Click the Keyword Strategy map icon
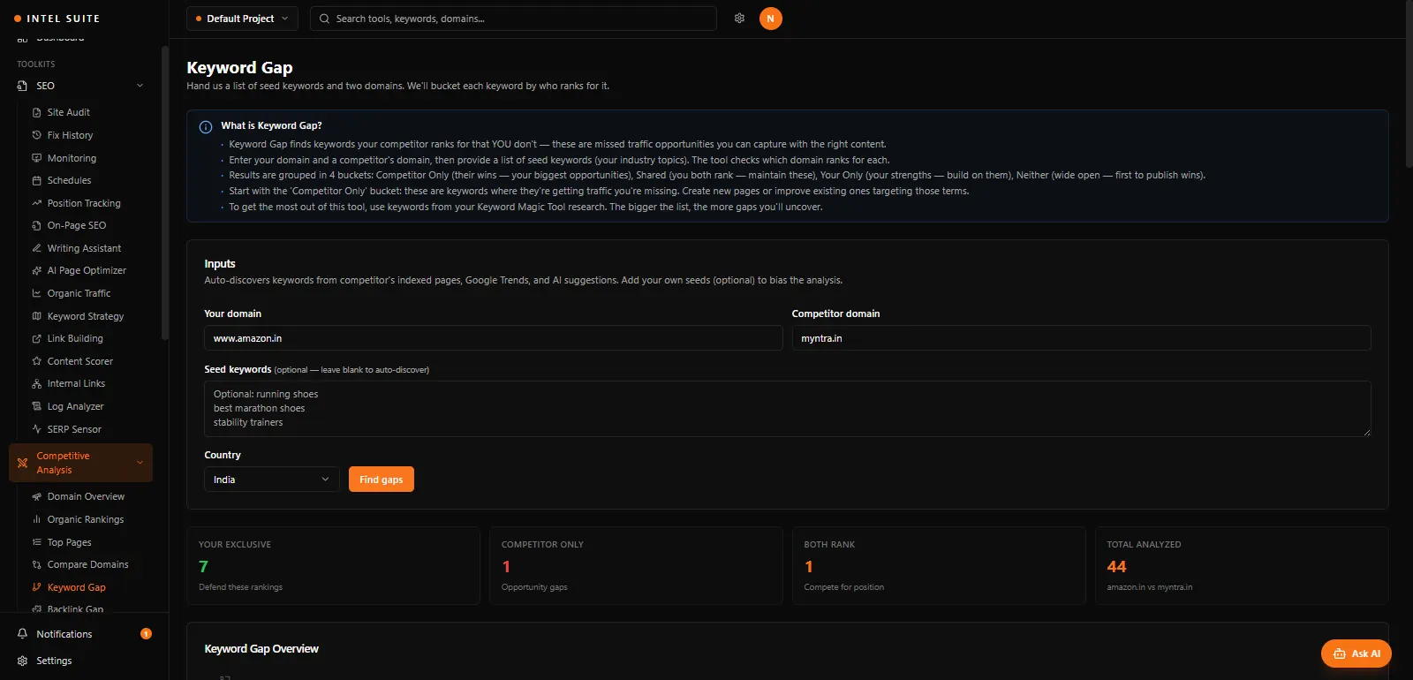The height and width of the screenshot is (680, 1413). [x=36, y=316]
